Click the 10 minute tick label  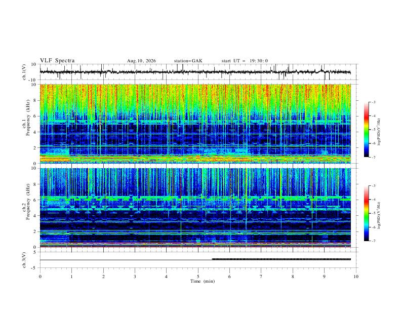click(356, 277)
